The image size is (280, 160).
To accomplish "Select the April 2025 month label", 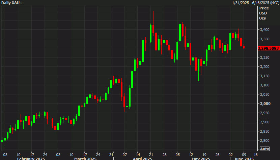I will 142,158.
